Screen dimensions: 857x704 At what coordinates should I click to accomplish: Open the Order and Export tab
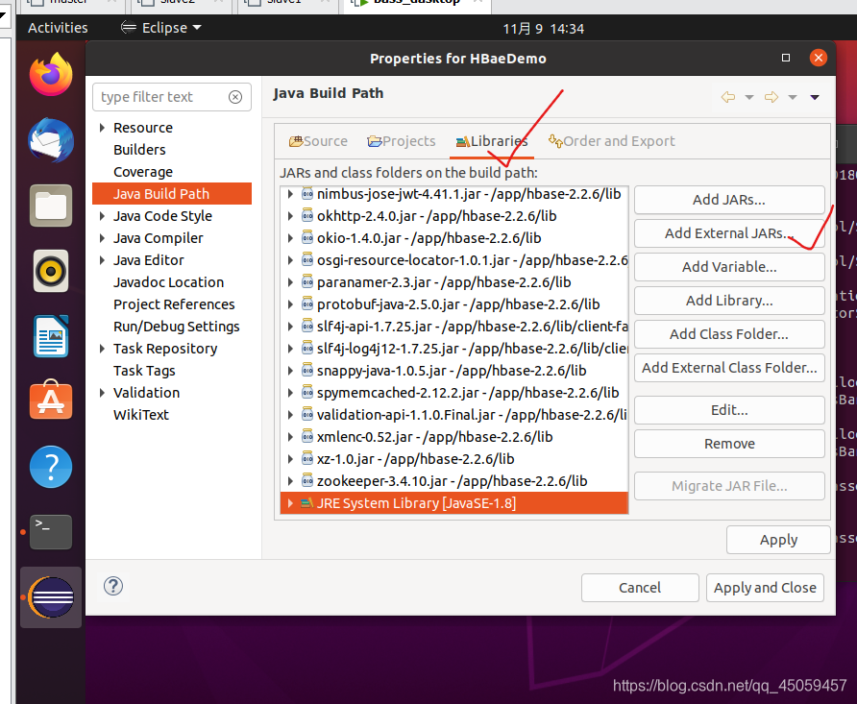(611, 141)
